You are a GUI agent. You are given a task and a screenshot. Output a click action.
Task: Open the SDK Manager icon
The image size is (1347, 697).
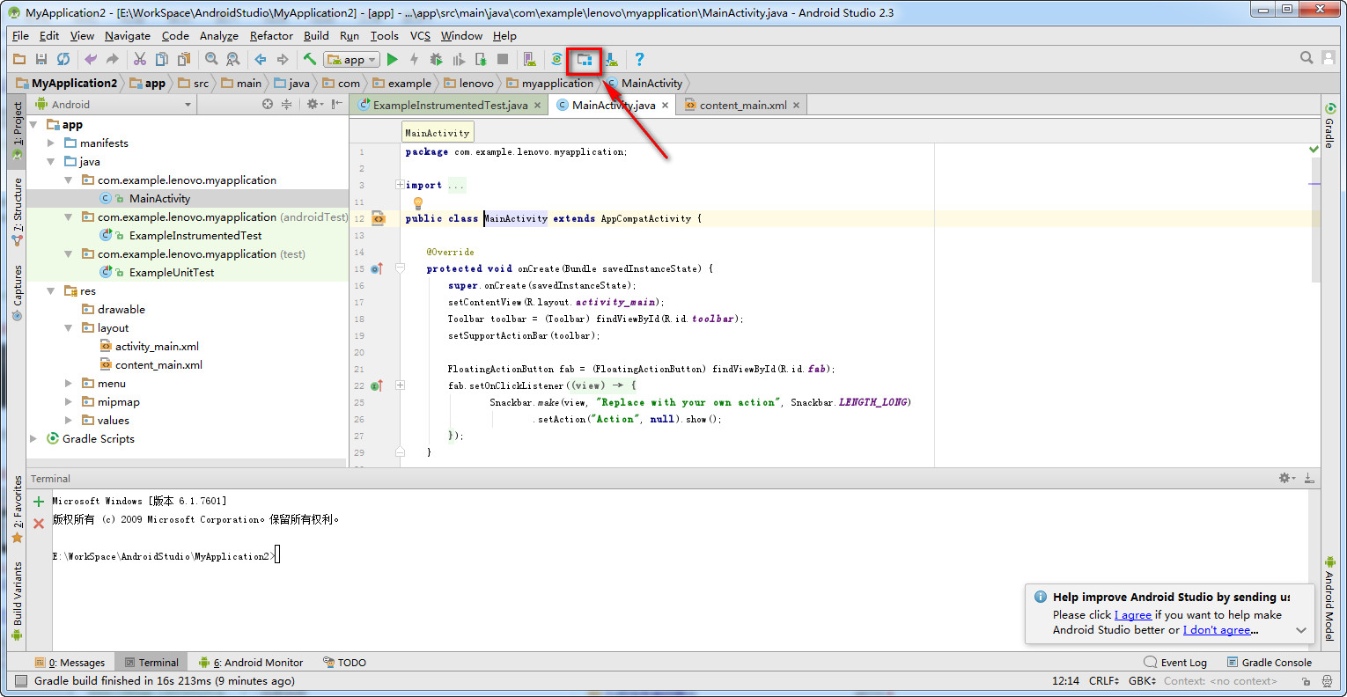(x=611, y=59)
